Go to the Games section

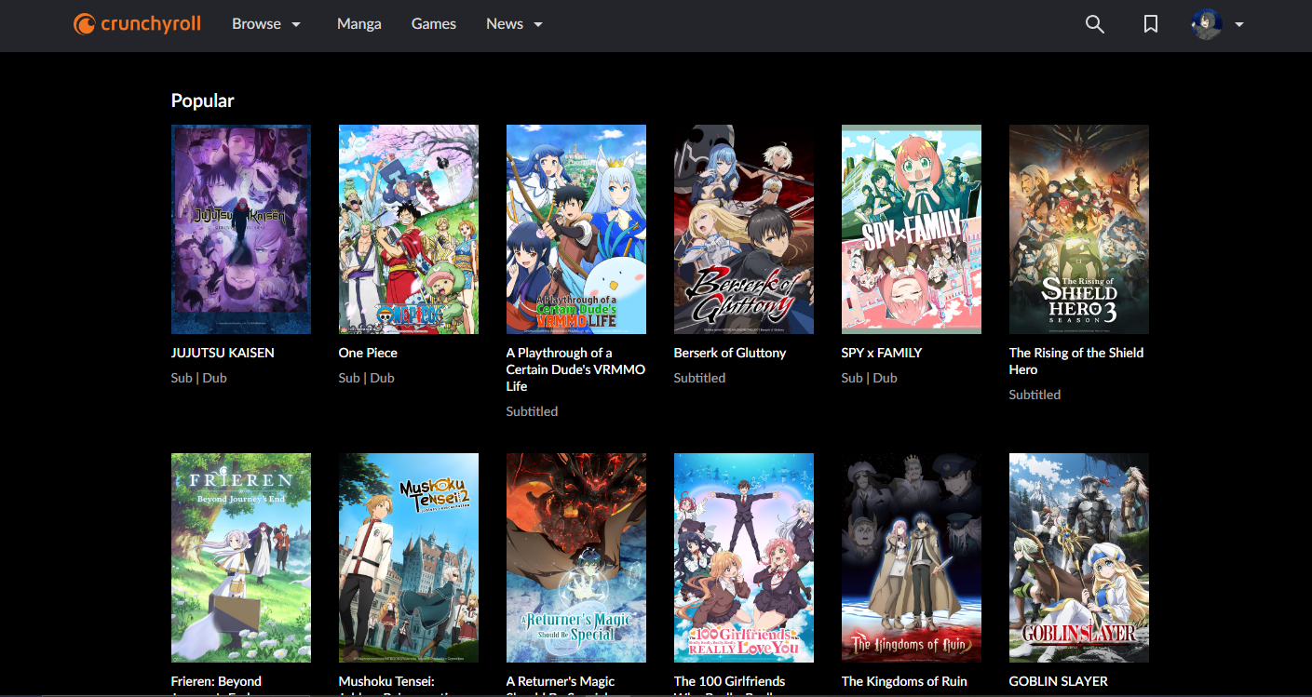434,24
